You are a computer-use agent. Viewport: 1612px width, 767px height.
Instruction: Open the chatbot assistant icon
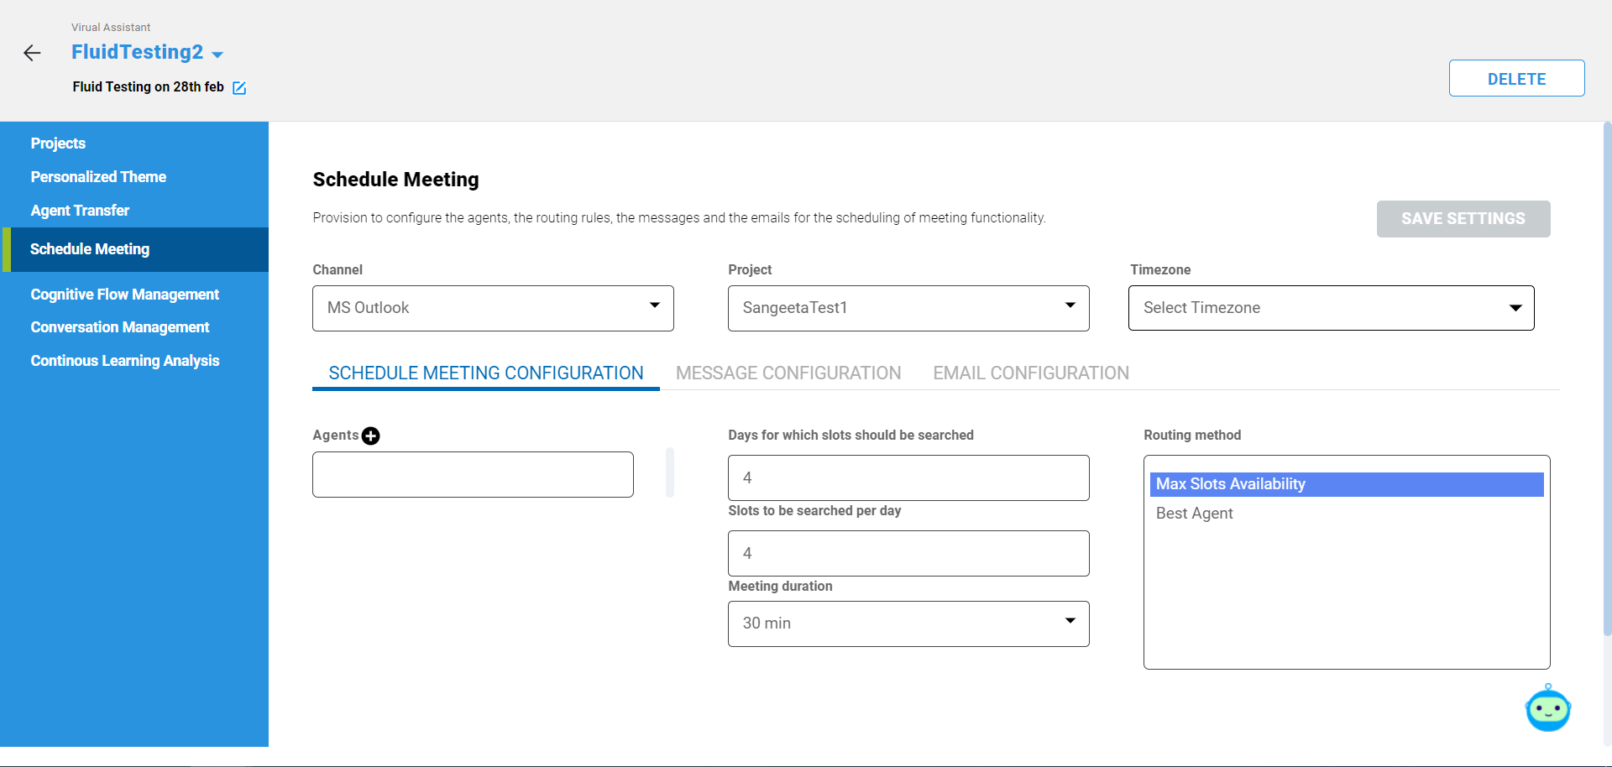click(1547, 709)
